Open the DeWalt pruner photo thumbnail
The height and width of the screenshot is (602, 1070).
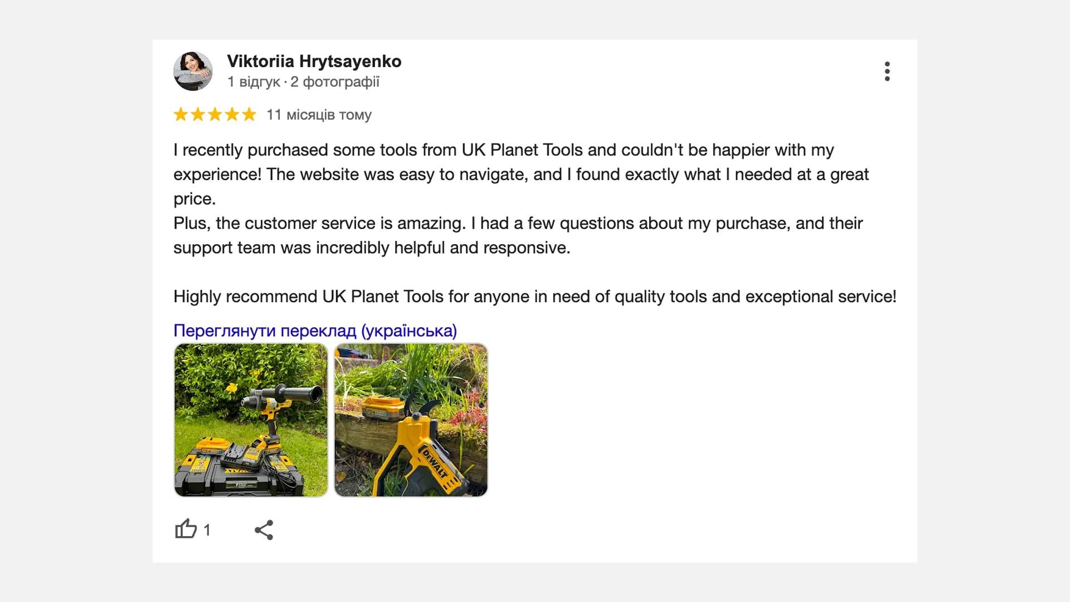(x=411, y=420)
